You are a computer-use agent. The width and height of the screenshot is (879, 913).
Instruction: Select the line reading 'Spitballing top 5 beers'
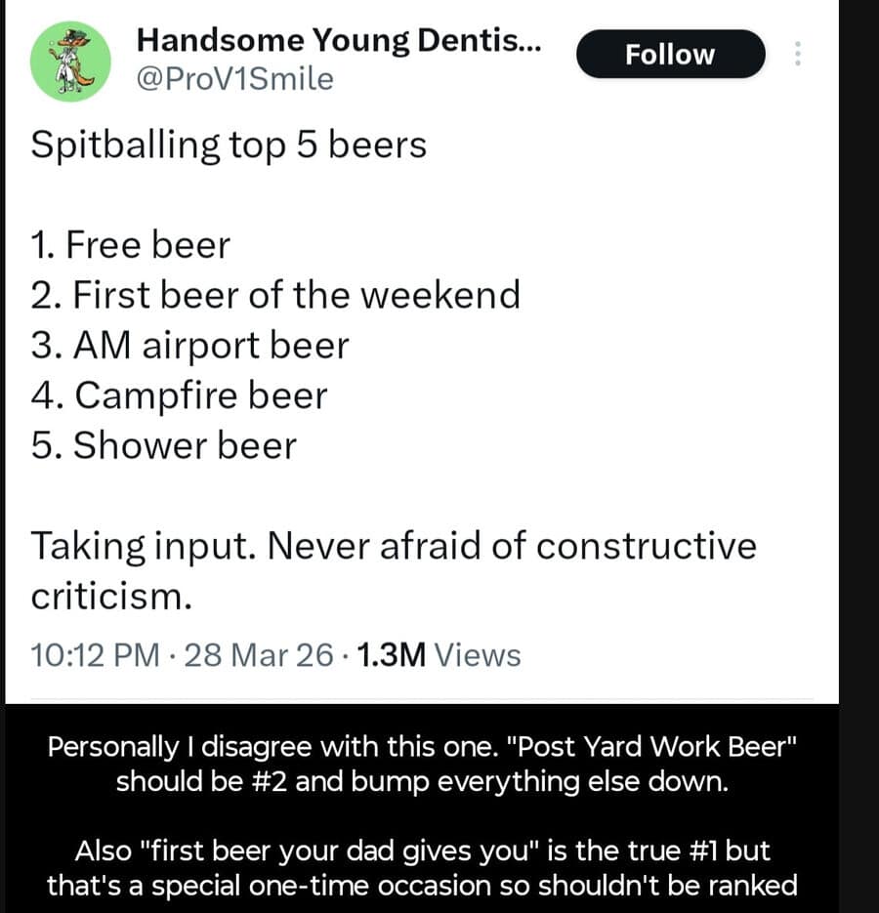point(230,144)
